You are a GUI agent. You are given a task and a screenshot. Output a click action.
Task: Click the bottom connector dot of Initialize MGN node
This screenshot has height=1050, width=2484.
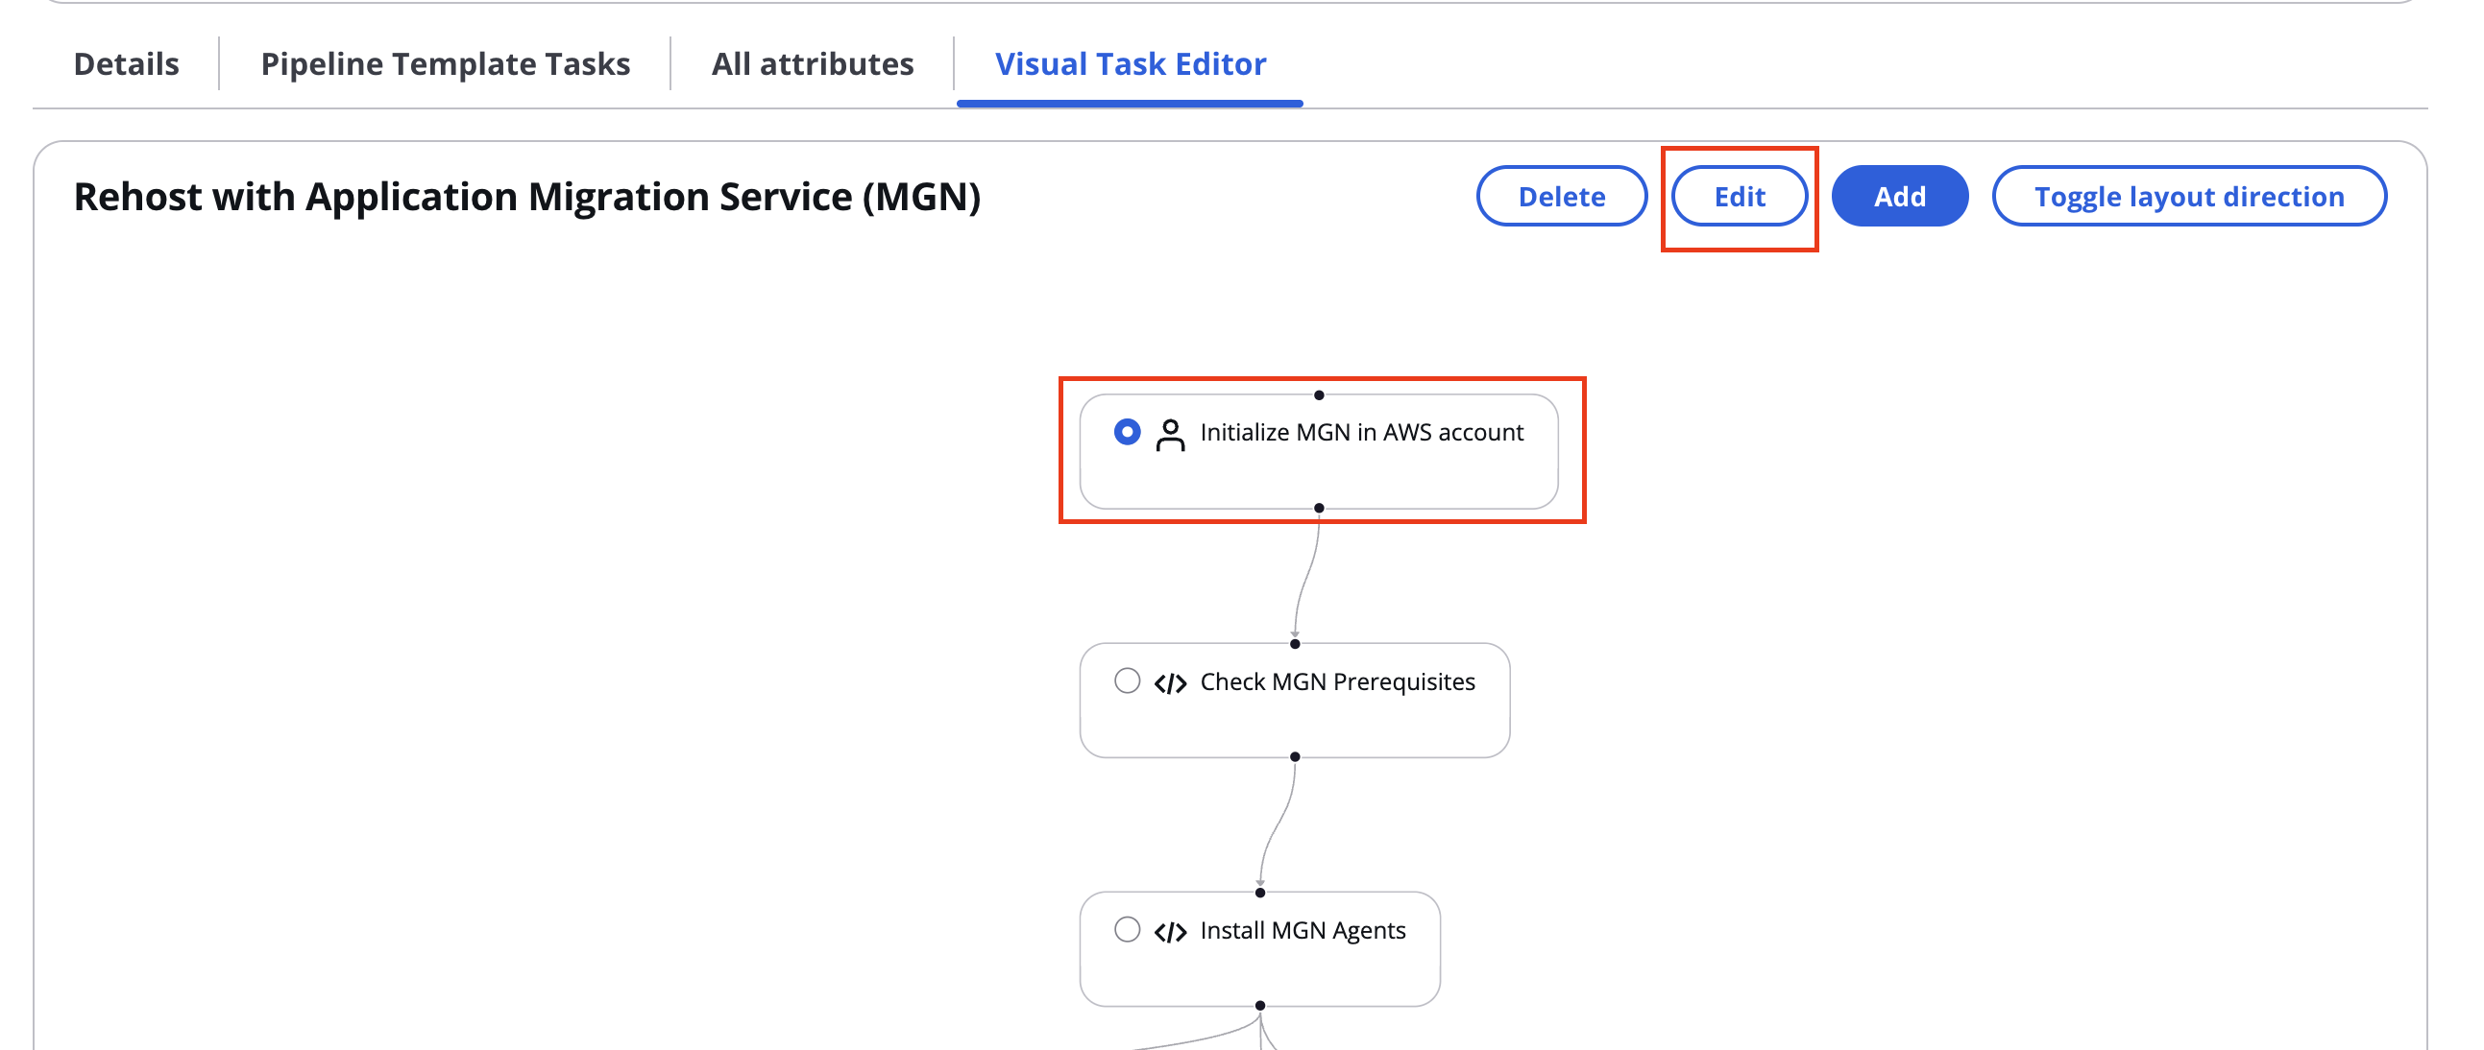pyautogui.click(x=1319, y=508)
